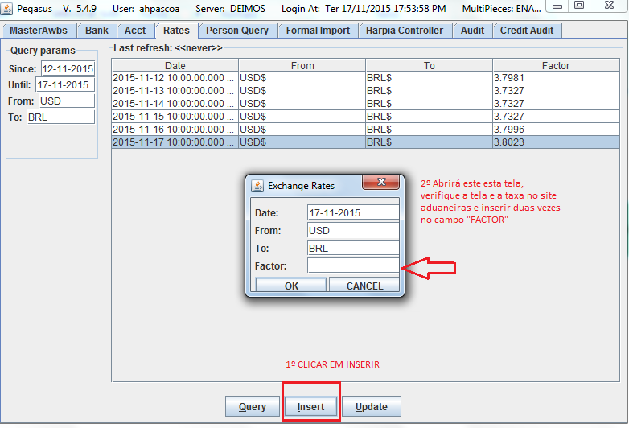Image resolution: width=629 pixels, height=428 pixels.
Task: Open the Formal Import tab
Action: point(318,31)
